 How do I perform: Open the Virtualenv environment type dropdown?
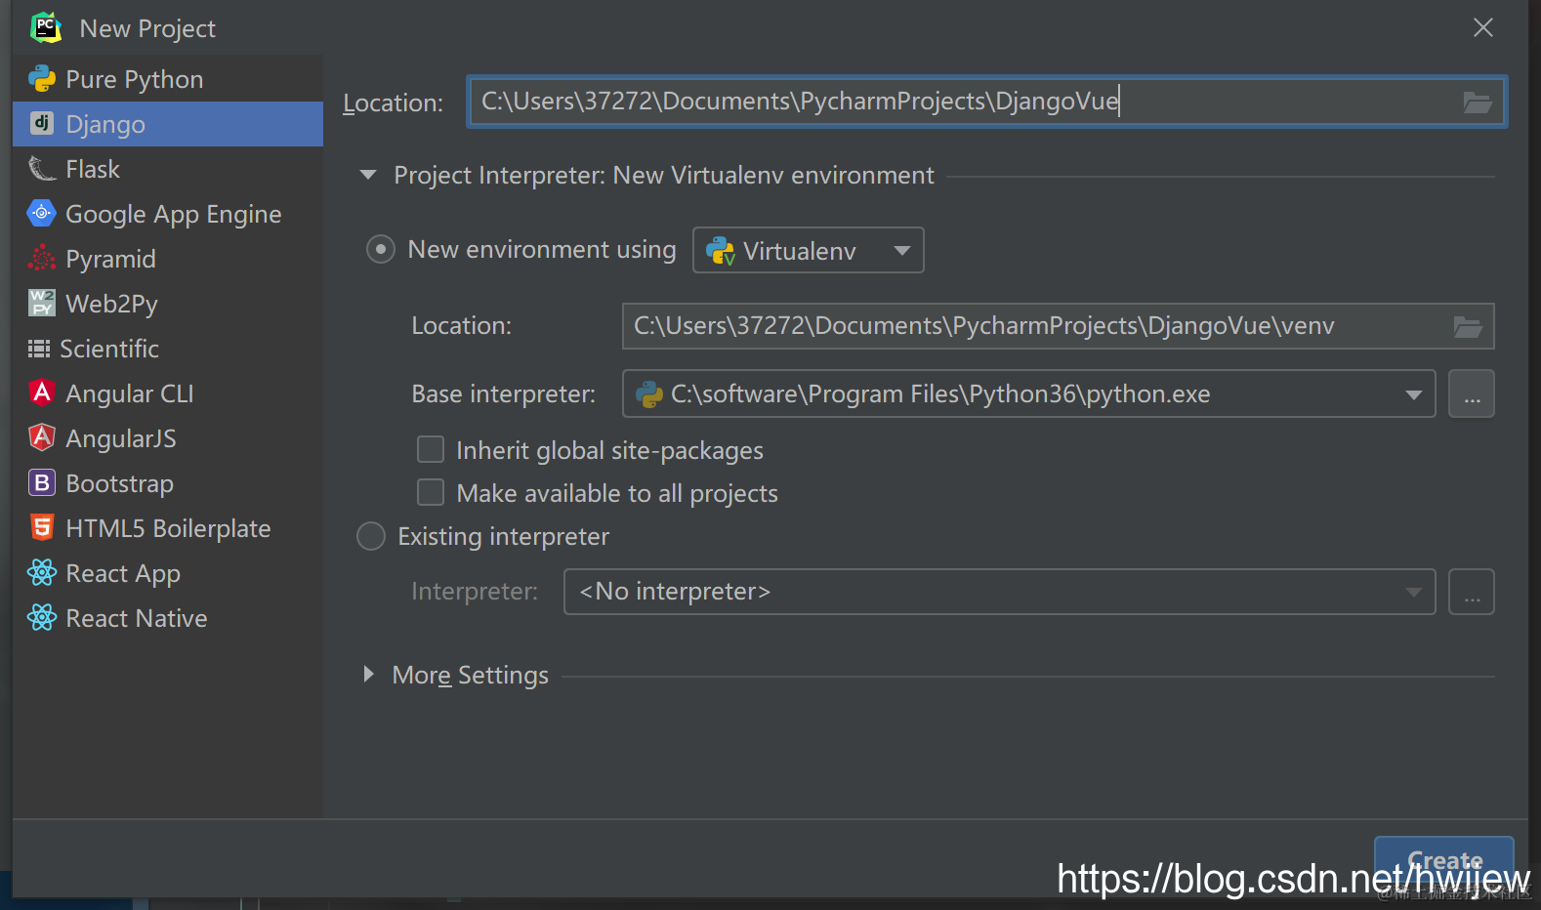[x=809, y=250]
